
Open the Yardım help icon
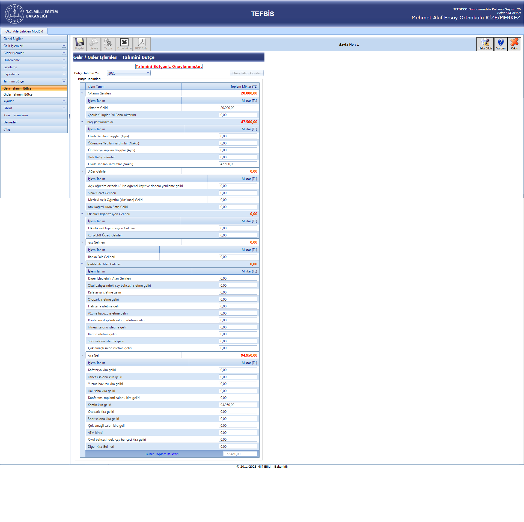pyautogui.click(x=501, y=44)
